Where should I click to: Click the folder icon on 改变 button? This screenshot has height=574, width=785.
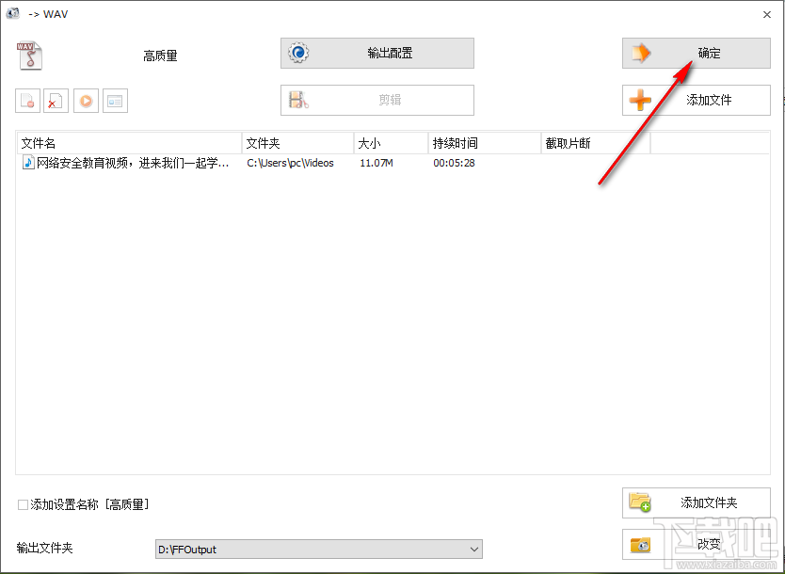tap(640, 544)
